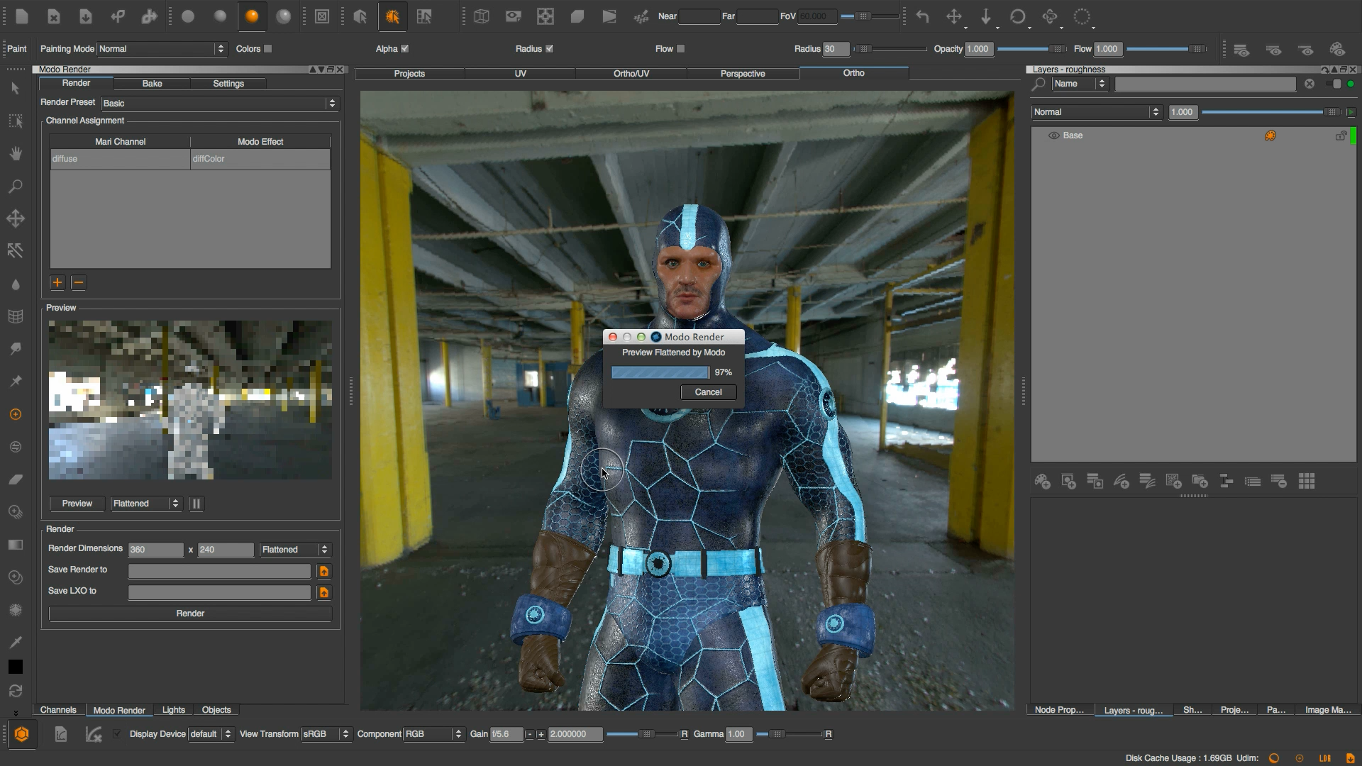Screen dimensions: 1362x766
Task: Enable the Flow checkbox
Action: [681, 49]
